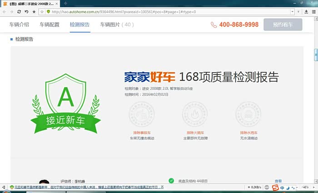The image size is (318, 193).
Task: Click the undo close-tab icon
Action: click(x=26, y=11)
